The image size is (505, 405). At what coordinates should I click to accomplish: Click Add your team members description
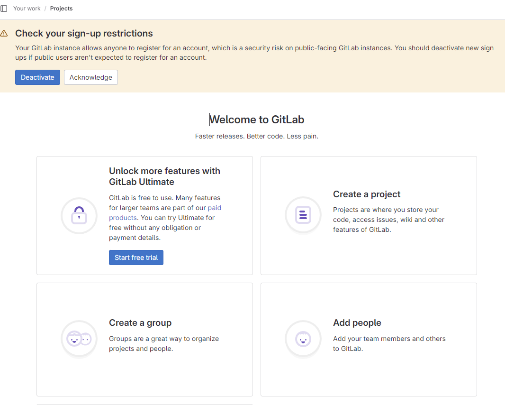tap(389, 344)
